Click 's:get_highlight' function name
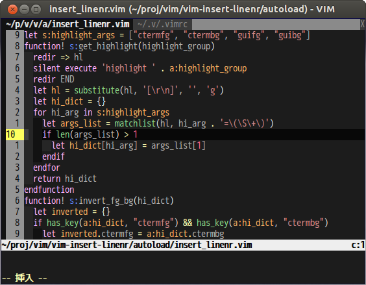This screenshot has width=366, height=285. click(103, 46)
